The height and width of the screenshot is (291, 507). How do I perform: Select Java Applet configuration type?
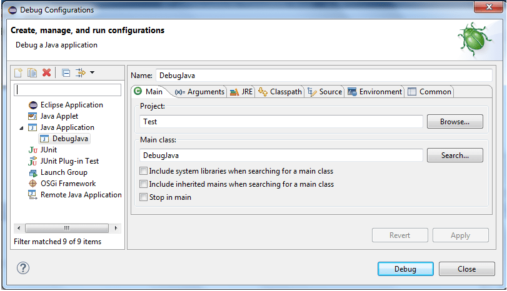[59, 116]
